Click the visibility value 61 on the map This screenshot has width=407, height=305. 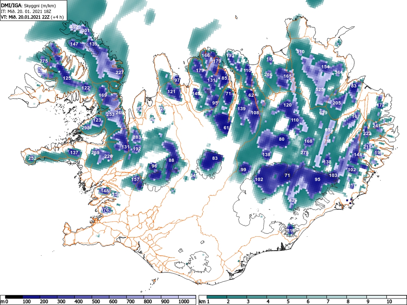pyautogui.click(x=226, y=128)
